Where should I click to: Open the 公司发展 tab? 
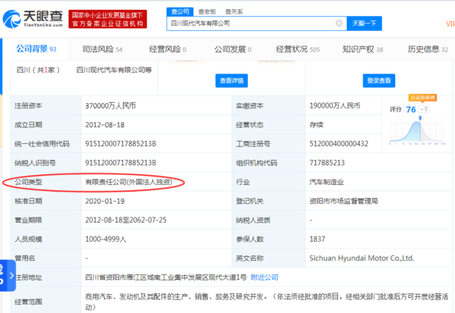[233, 49]
